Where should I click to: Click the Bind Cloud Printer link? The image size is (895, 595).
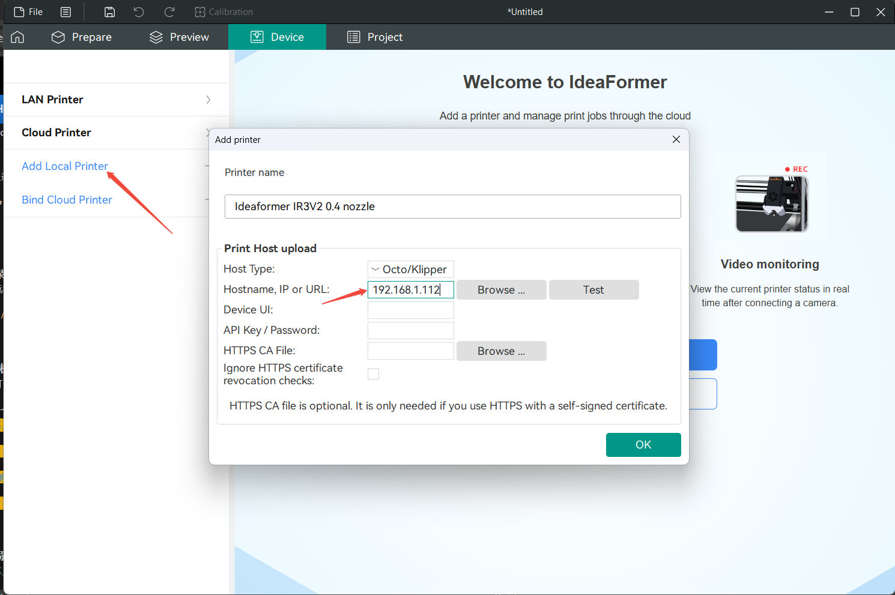tap(67, 200)
